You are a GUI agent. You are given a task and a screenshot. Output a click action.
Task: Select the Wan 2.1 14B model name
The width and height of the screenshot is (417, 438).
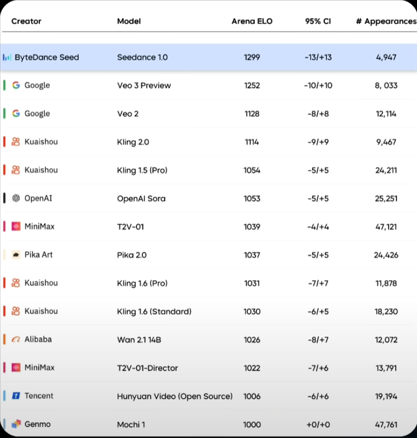coord(139,340)
